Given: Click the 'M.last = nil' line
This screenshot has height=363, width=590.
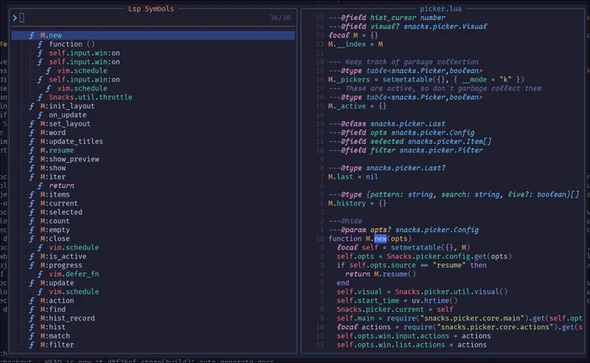Looking at the screenshot, I should (353, 177).
